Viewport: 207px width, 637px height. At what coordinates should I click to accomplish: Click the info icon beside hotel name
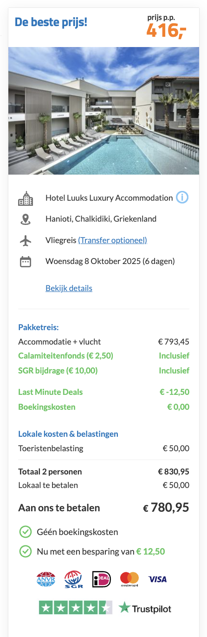pyautogui.click(x=182, y=197)
